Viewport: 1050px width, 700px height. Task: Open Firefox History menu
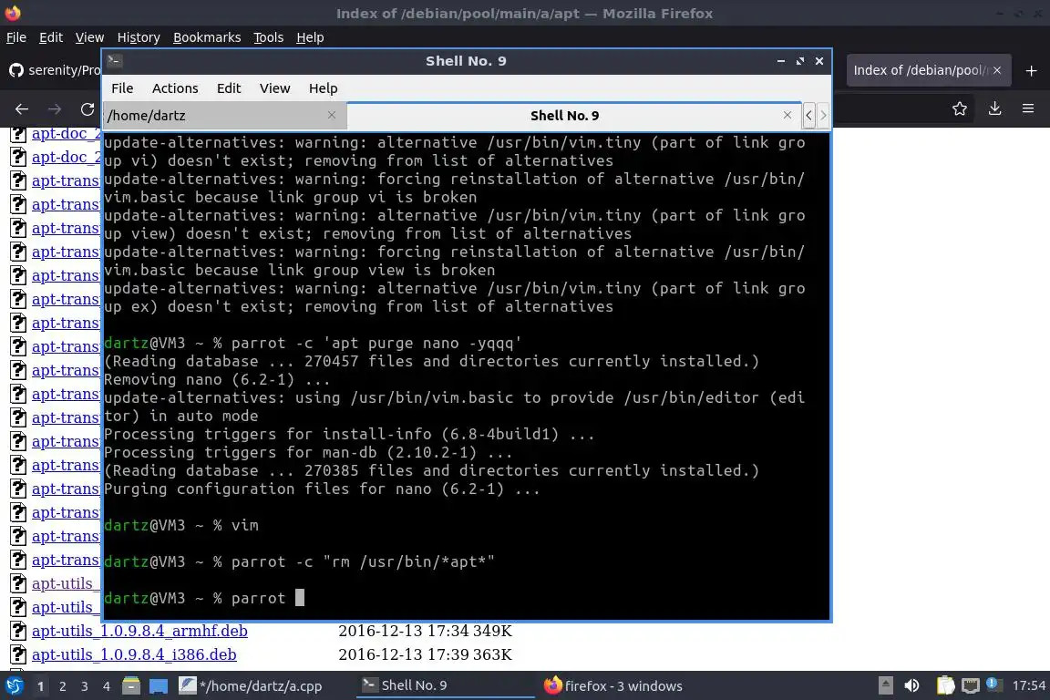(x=139, y=37)
